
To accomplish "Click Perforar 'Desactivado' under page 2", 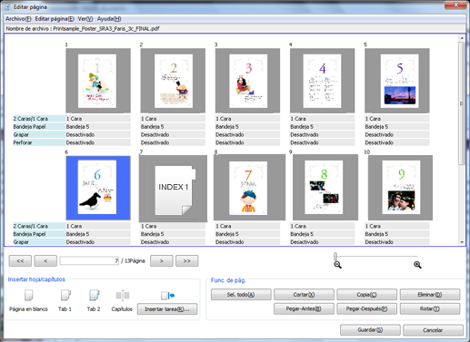I will (173, 142).
